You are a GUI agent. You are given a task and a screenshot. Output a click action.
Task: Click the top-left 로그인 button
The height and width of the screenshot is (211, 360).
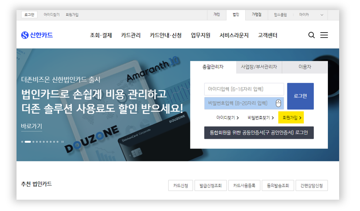tap(29, 15)
